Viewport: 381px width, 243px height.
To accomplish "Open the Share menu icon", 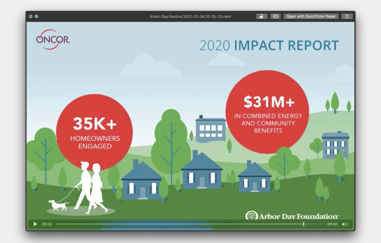I will coord(347,16).
